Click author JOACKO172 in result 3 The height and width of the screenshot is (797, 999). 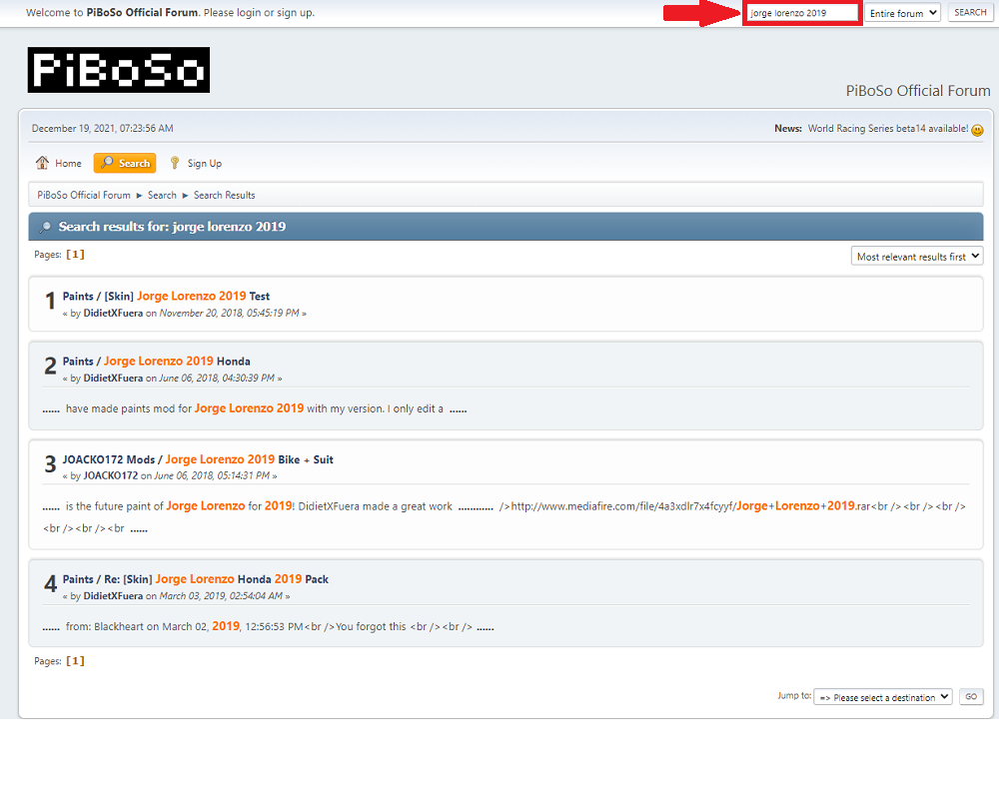pyautogui.click(x=110, y=475)
